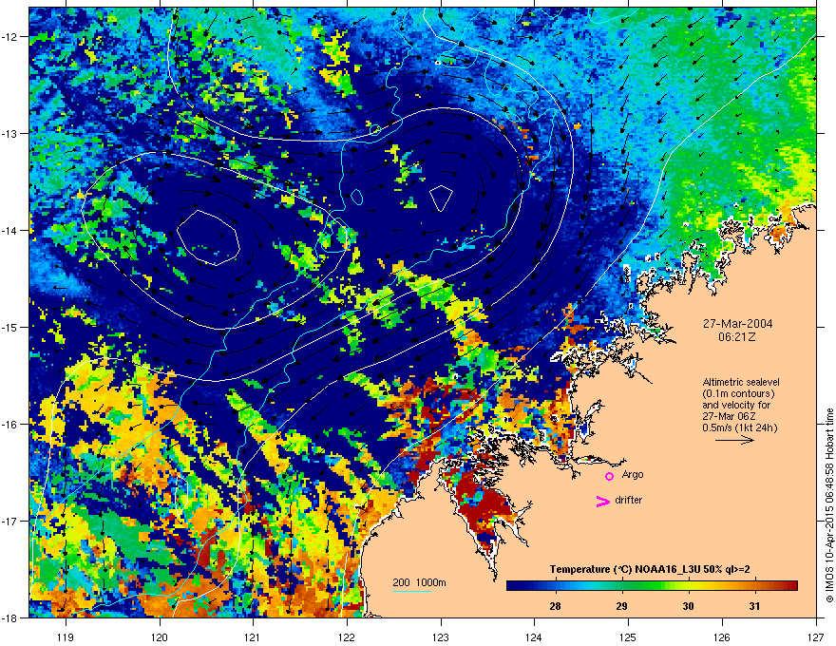
Task: Click the longitude 119 axis label
Action: tap(66, 636)
